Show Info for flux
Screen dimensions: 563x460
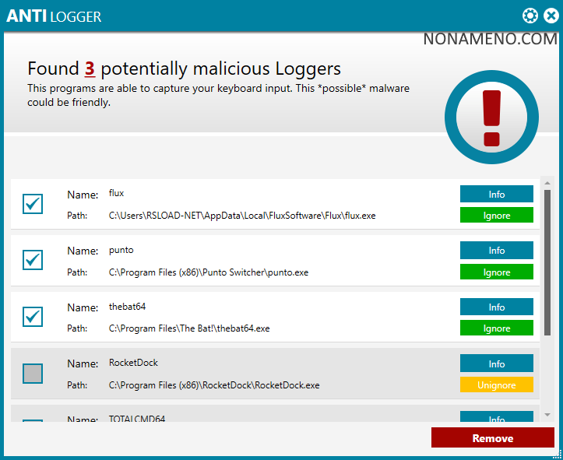[x=496, y=194]
